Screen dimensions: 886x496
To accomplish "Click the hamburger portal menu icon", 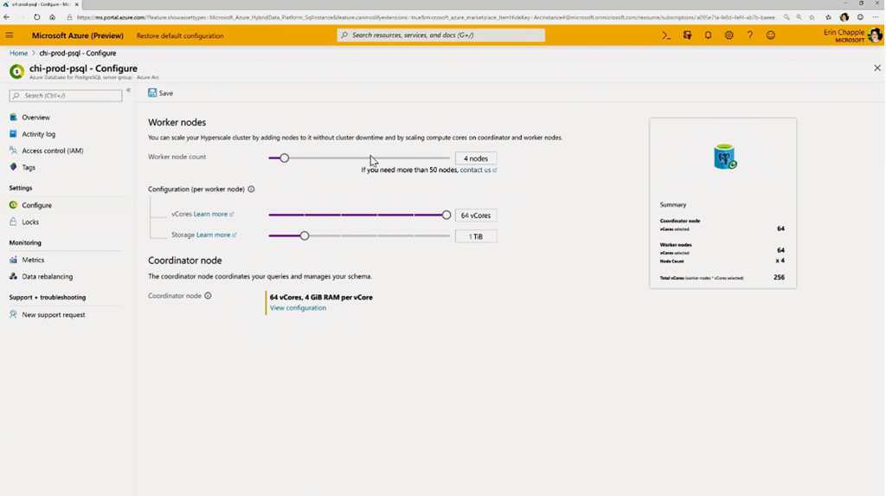I will (x=10, y=35).
